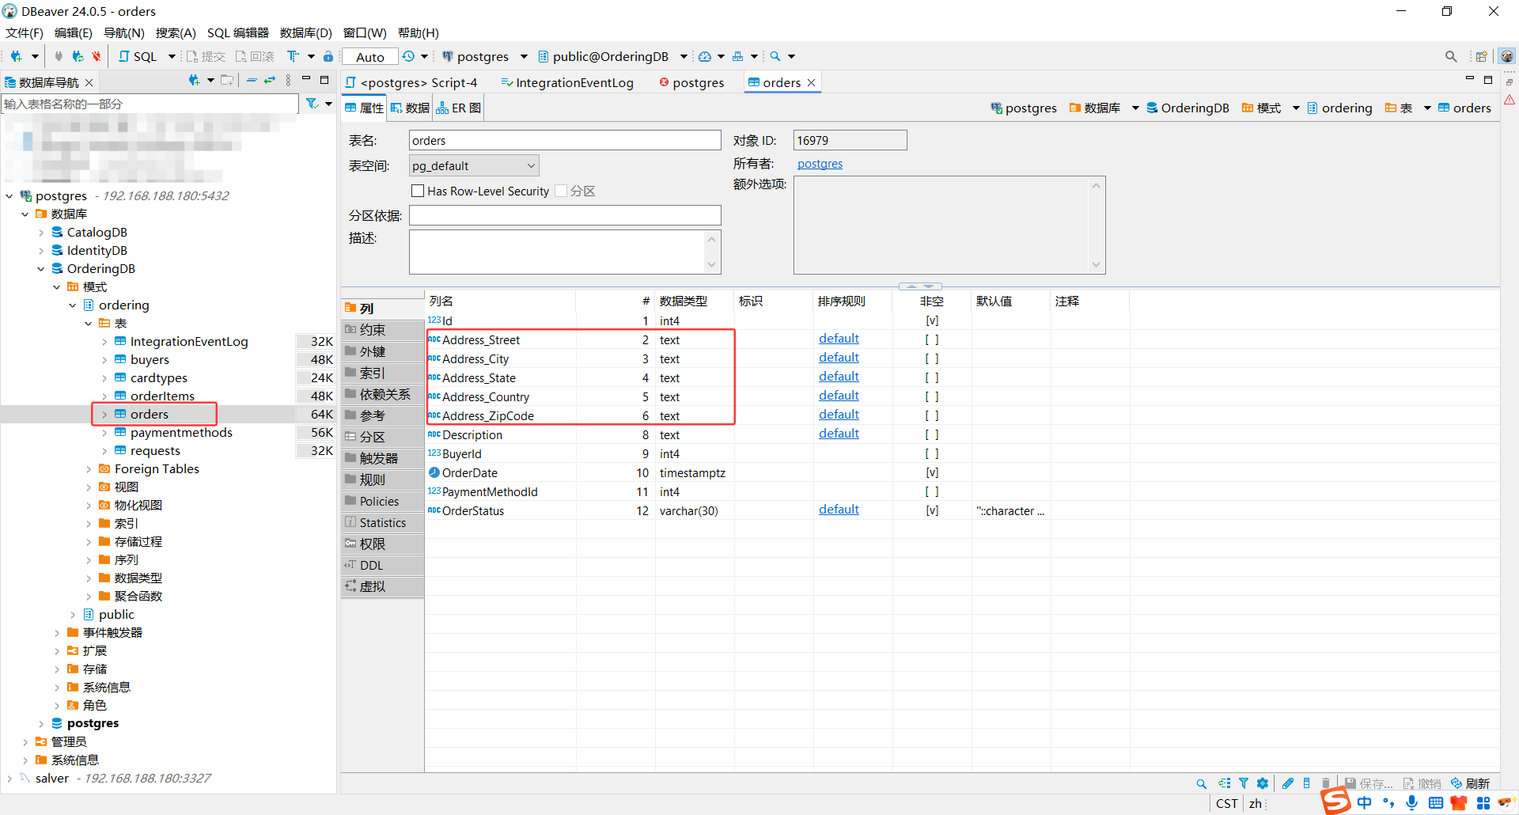Viewport: 1519px width, 815px height.
Task: Toggle Has Row-Level Security checkbox
Action: point(418,191)
